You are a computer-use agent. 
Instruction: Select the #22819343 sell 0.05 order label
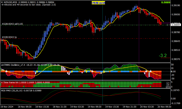[x=13, y=24]
